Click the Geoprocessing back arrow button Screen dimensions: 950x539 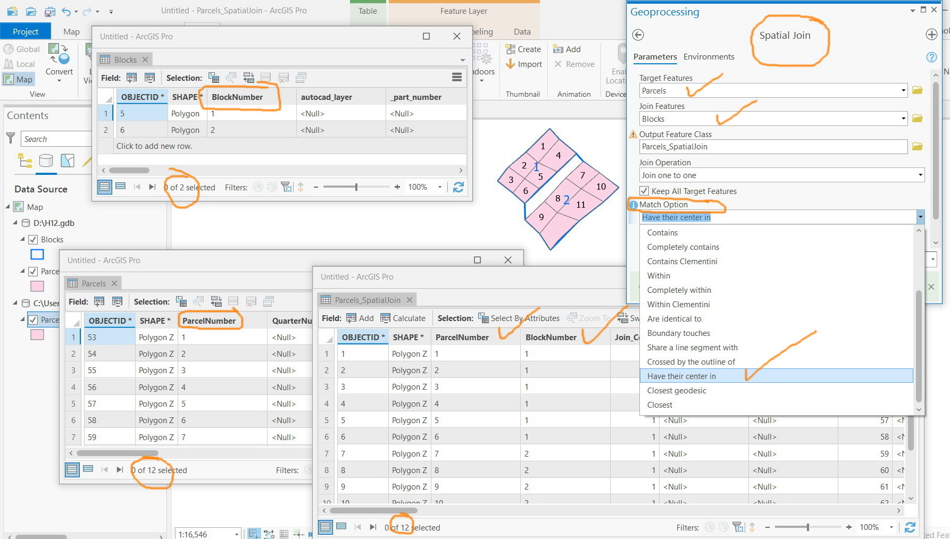click(638, 35)
